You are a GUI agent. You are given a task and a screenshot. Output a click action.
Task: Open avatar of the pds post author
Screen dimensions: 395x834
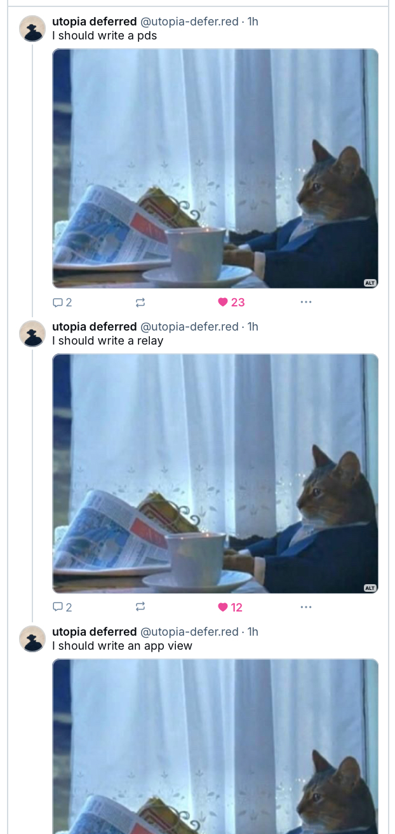(32, 29)
